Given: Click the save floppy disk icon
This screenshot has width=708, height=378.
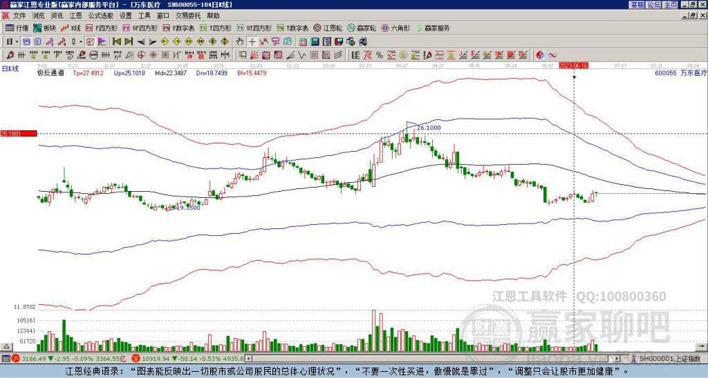Looking at the screenshot, I should (x=339, y=42).
